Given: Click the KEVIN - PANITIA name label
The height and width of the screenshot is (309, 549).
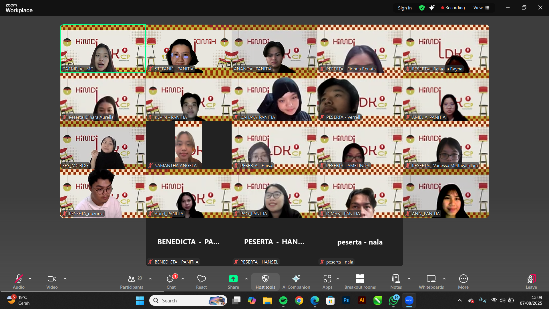Looking at the screenshot, I should click(171, 117).
